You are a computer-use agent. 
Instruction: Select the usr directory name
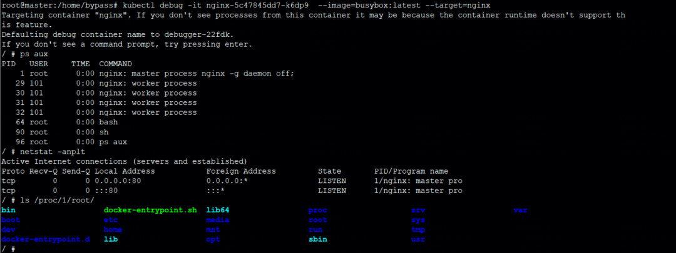[x=418, y=239]
